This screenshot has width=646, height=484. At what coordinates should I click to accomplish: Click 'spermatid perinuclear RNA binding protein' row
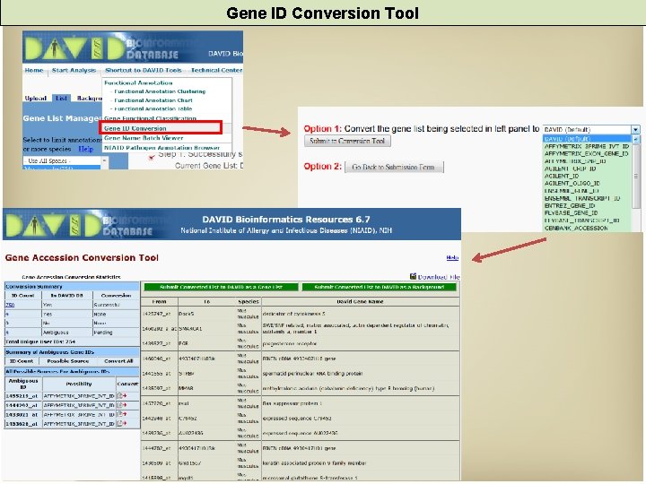312,374
